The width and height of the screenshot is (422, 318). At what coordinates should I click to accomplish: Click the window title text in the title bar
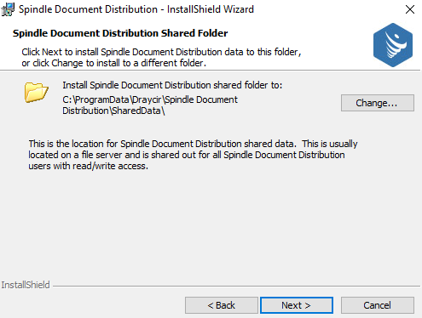(x=136, y=9)
